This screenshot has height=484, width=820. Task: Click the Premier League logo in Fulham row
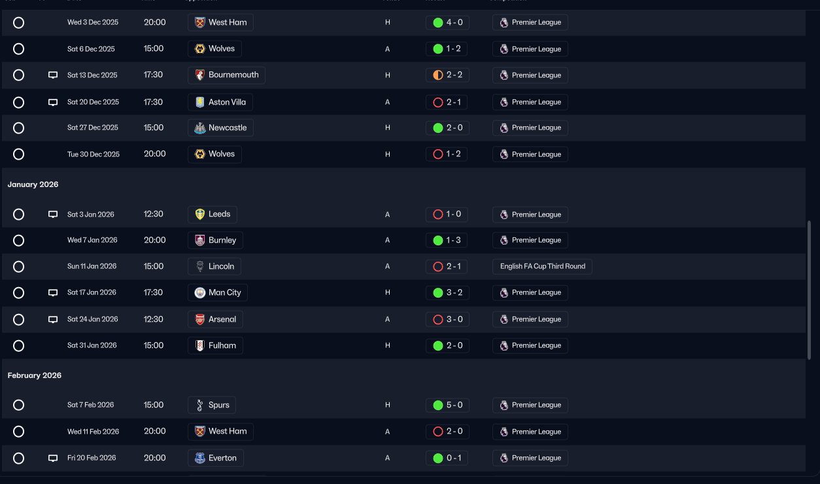click(x=504, y=345)
